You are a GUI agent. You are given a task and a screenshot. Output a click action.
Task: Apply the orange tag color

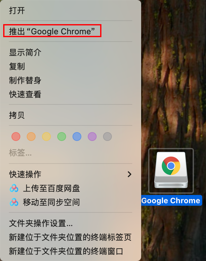31,137
